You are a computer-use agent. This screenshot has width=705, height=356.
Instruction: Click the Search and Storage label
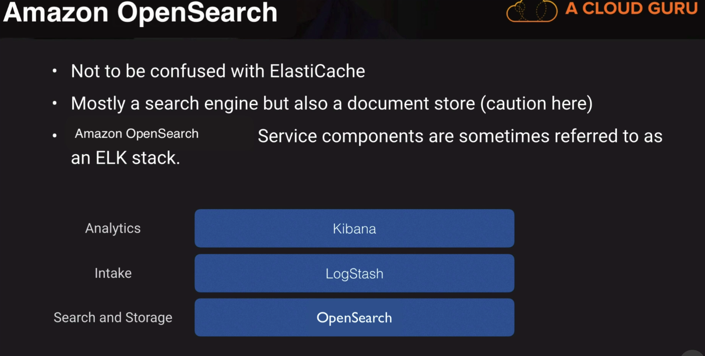(x=113, y=317)
